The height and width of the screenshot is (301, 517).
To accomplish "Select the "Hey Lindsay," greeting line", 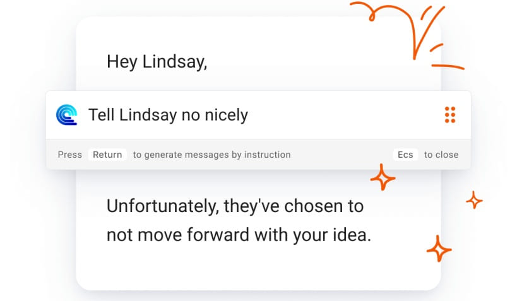I will click(x=157, y=61).
